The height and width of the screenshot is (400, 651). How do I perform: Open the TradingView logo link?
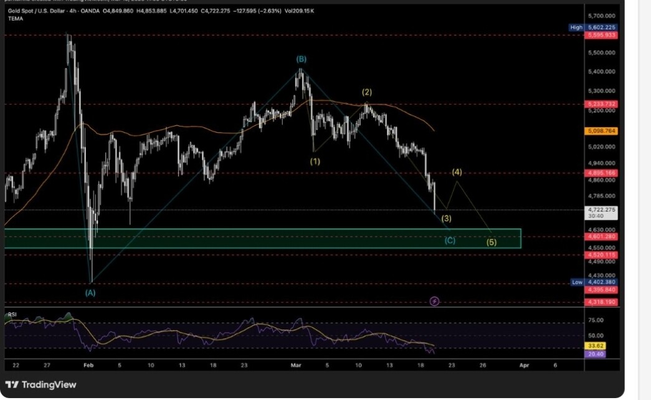(40, 384)
